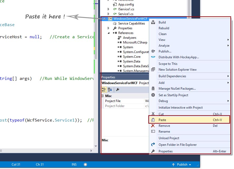Select Categorized view in Properties toolbar
Screen dimensions: 234x169
(104, 90)
